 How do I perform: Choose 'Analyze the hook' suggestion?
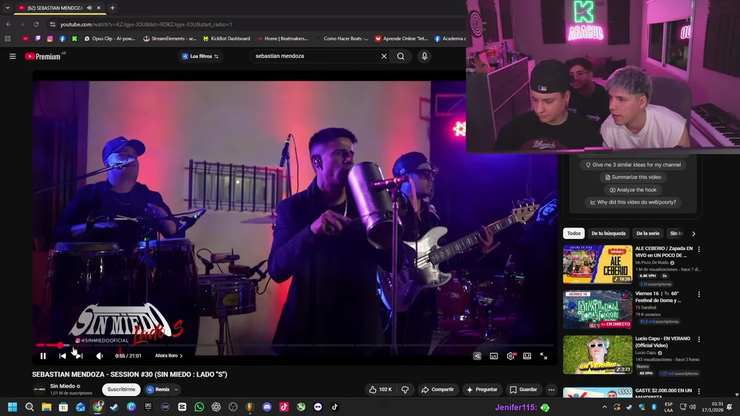pos(633,190)
